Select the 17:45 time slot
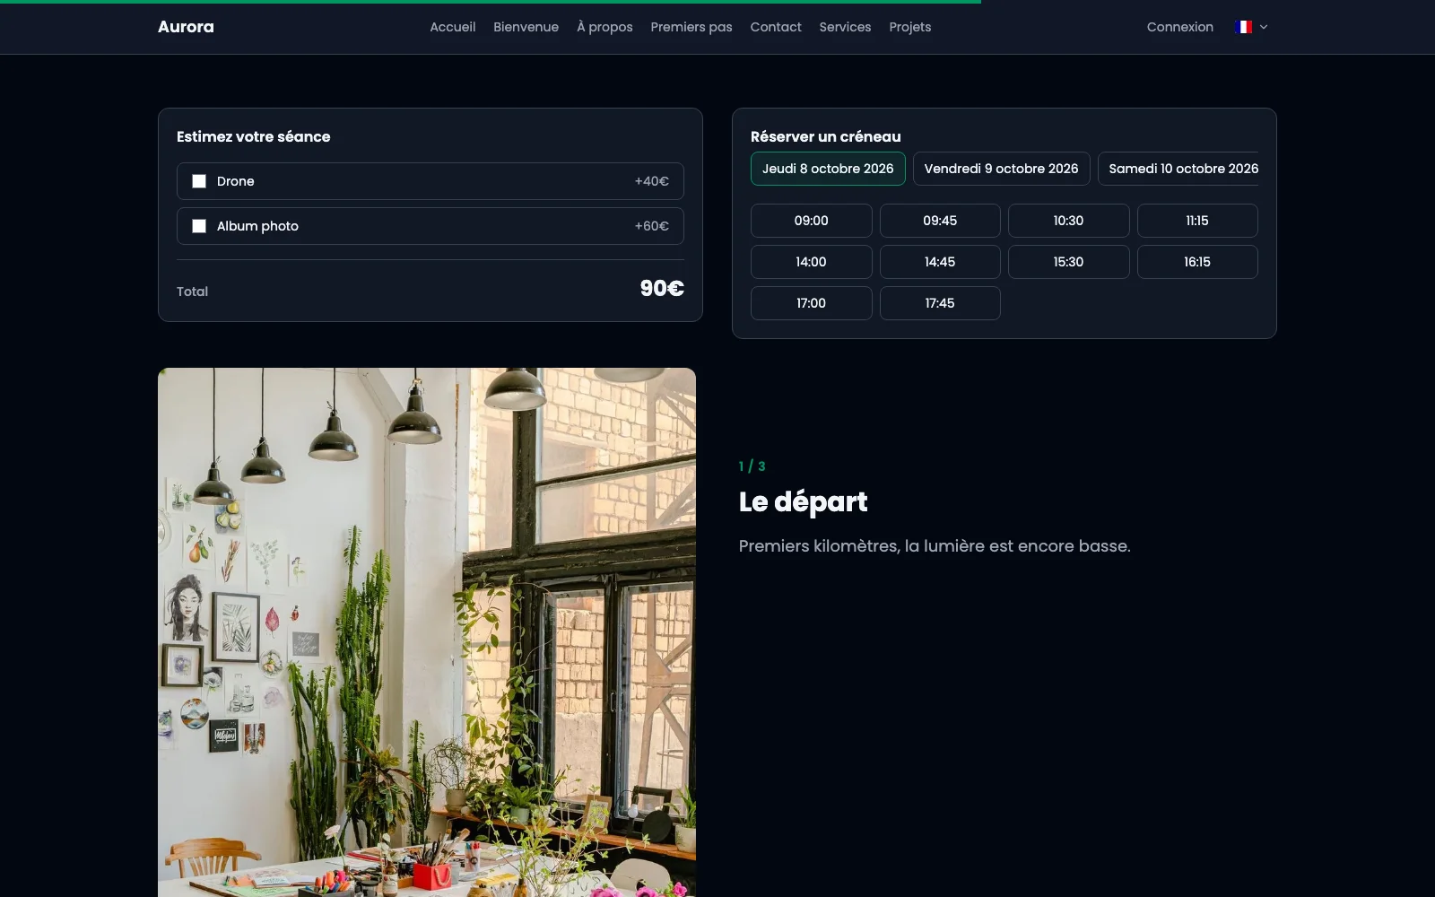This screenshot has width=1435, height=897. pyautogui.click(x=940, y=303)
